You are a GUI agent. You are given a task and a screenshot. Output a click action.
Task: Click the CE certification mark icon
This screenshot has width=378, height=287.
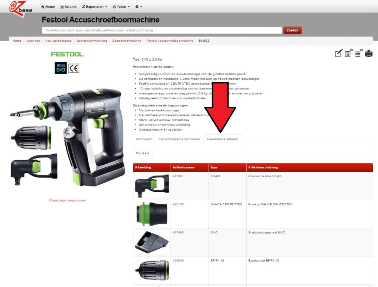74,68
